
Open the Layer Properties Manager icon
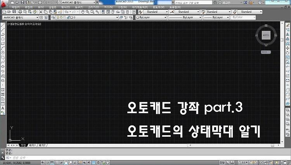click(x=53, y=17)
